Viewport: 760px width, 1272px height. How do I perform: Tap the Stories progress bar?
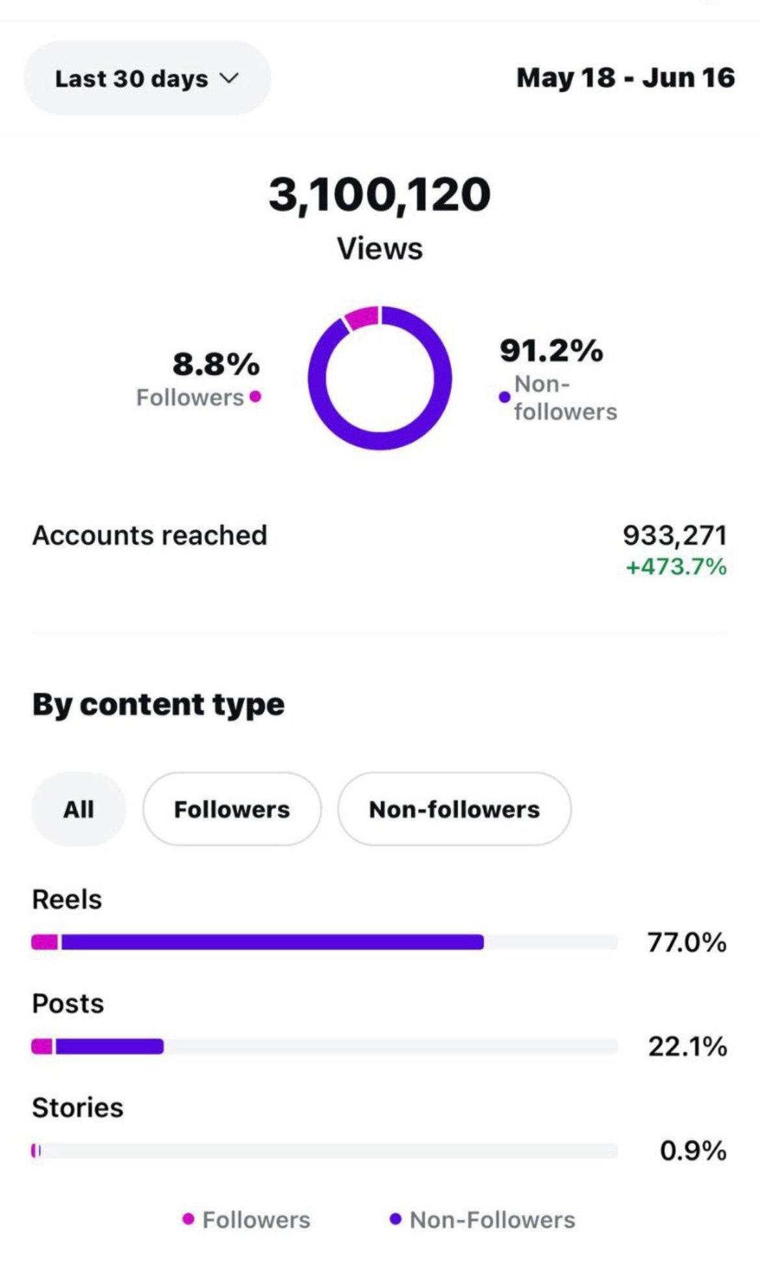pyautogui.click(x=324, y=1150)
